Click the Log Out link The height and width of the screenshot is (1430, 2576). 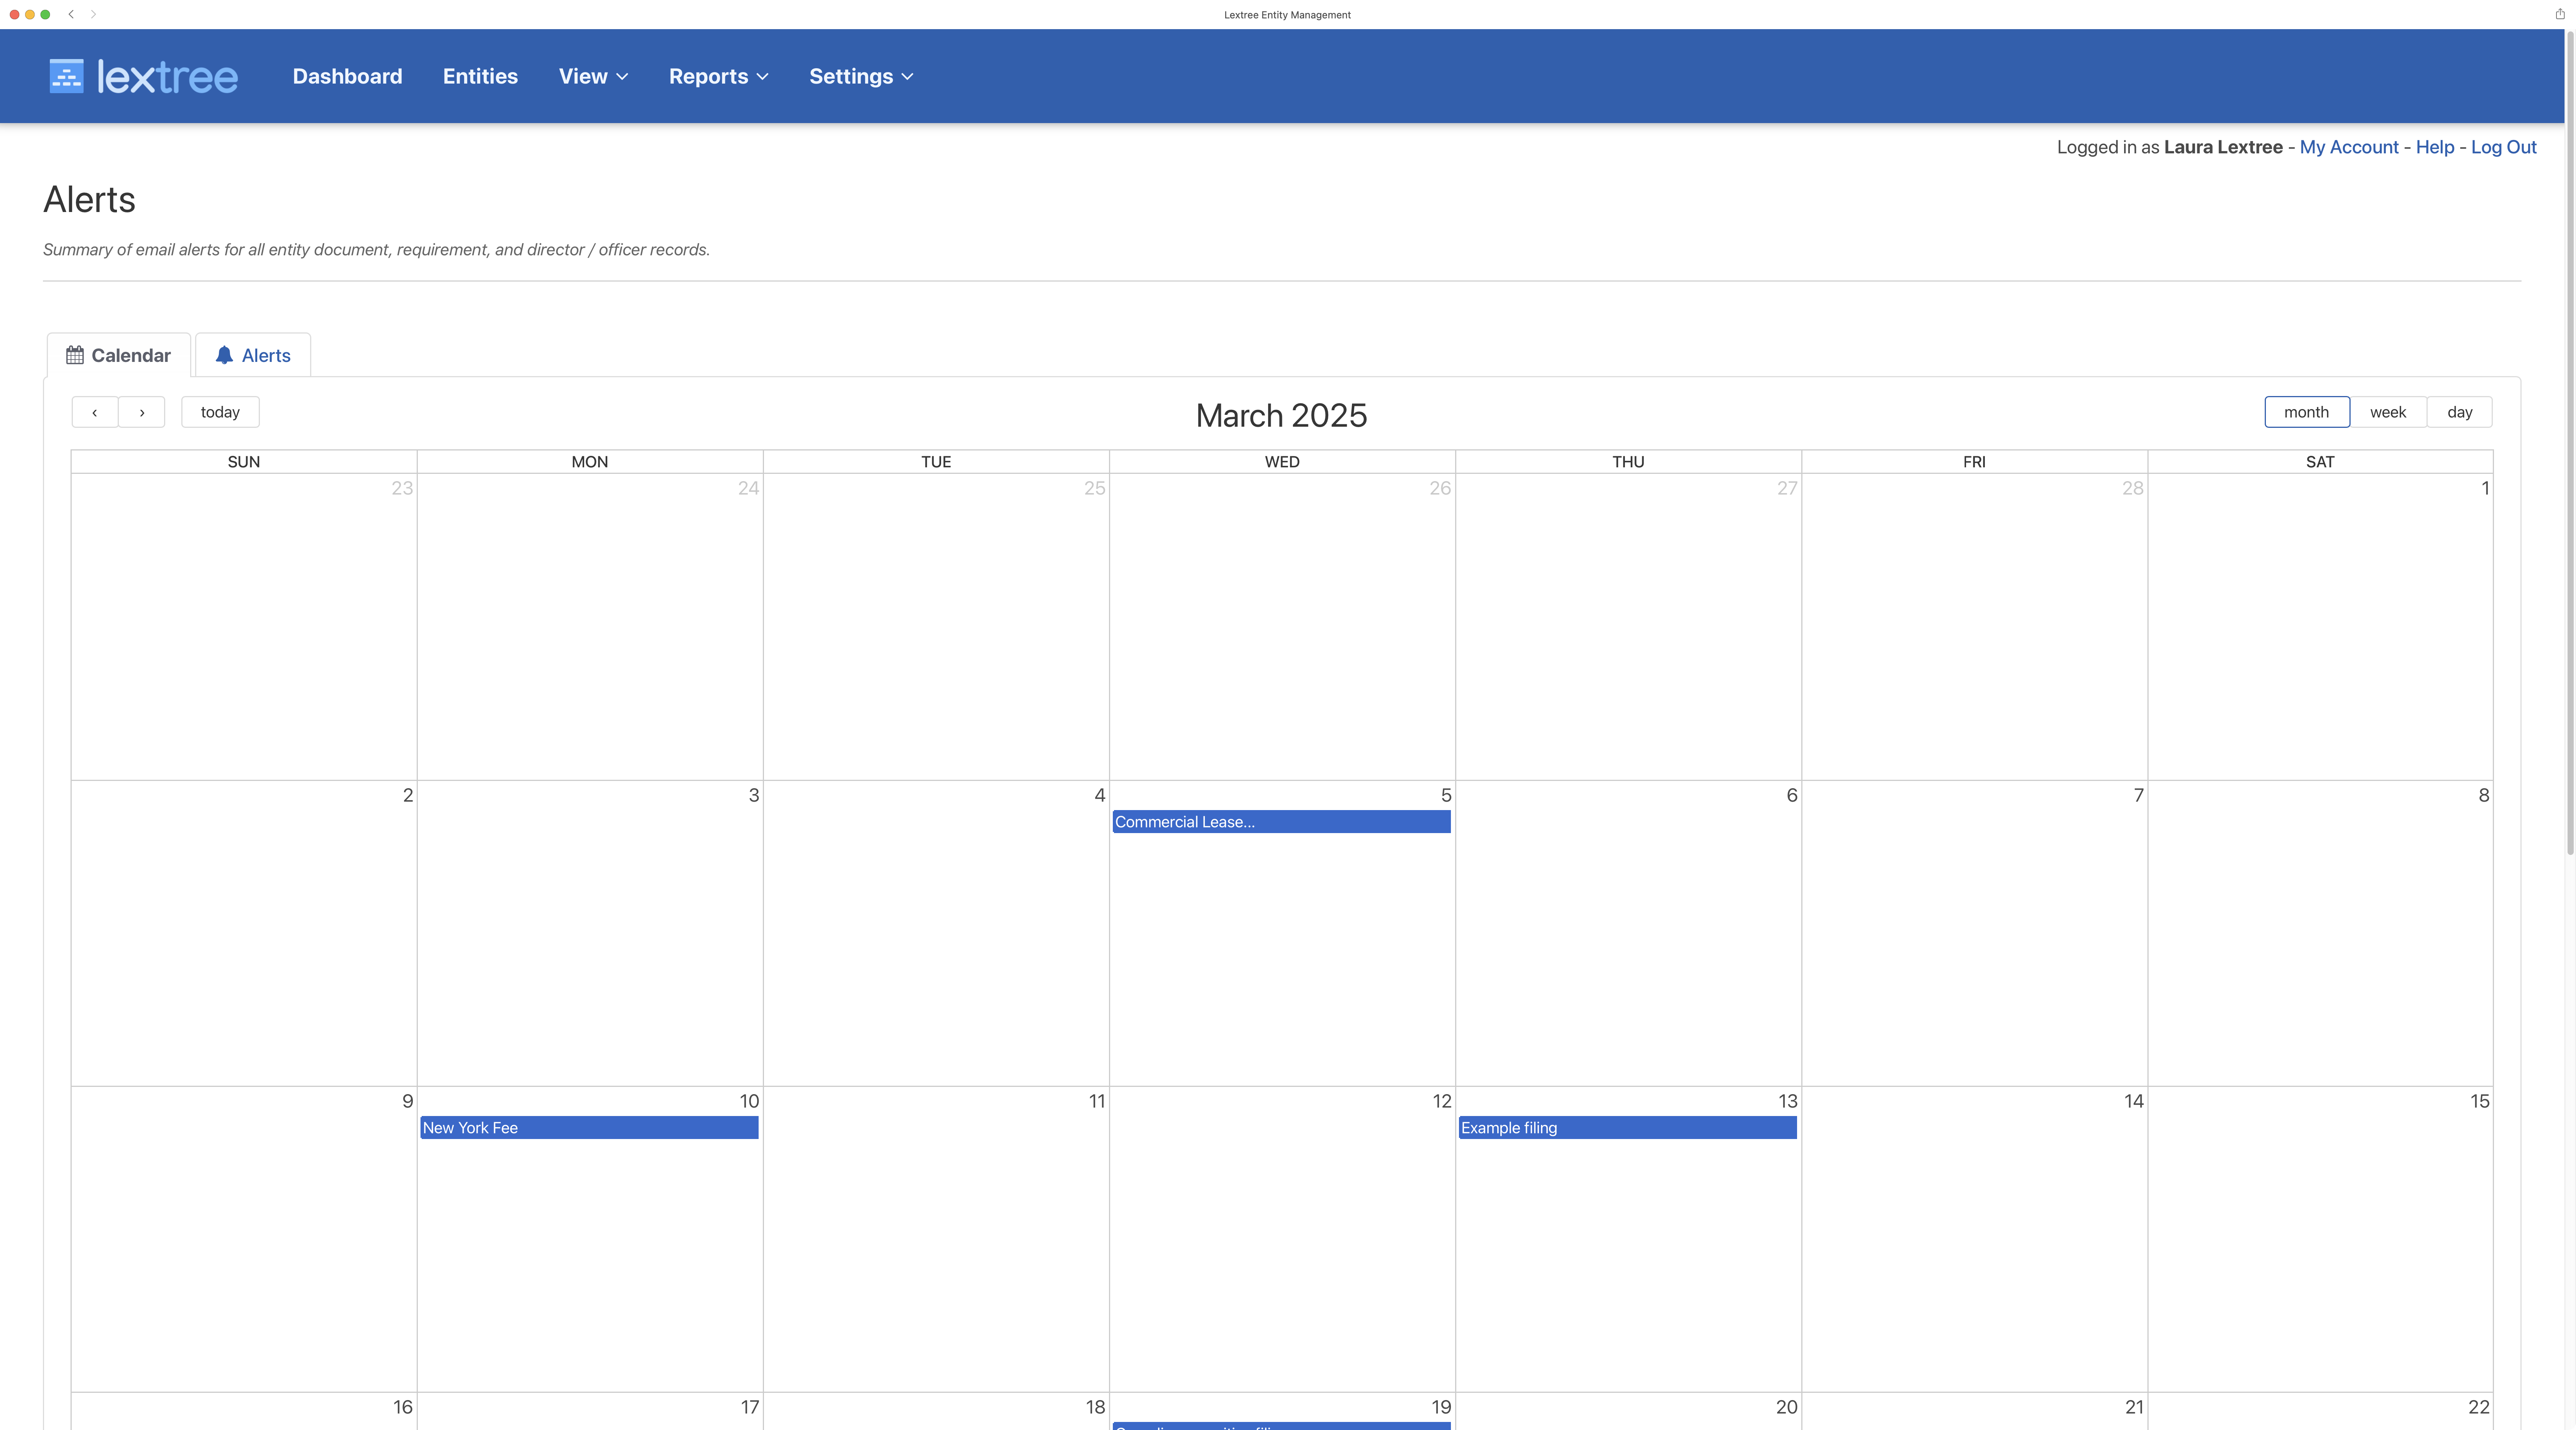[2504, 147]
